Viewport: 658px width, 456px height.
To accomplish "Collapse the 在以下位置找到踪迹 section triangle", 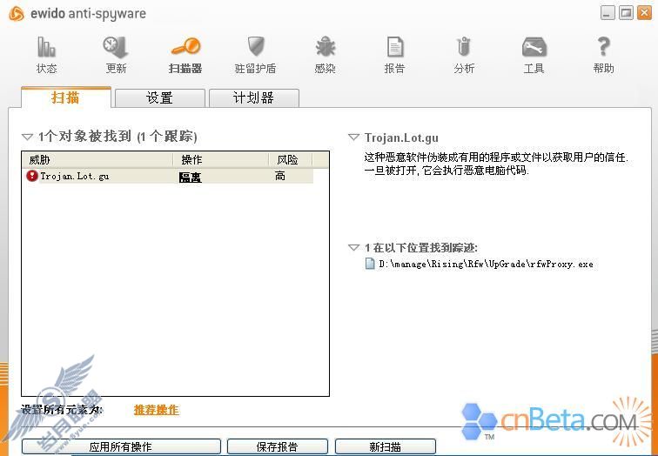I will tap(353, 247).
